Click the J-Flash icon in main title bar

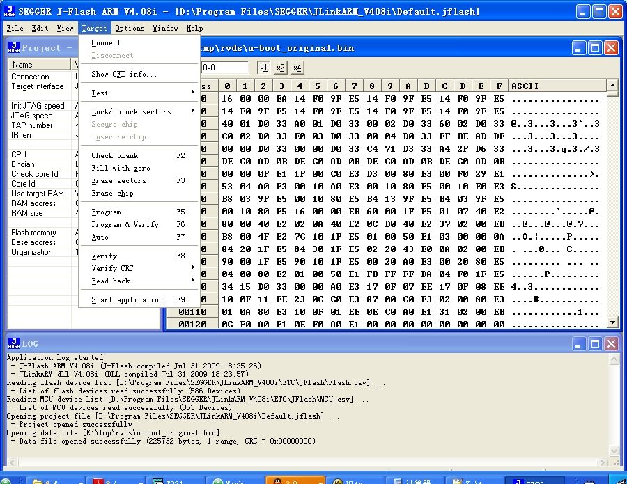click(9, 11)
